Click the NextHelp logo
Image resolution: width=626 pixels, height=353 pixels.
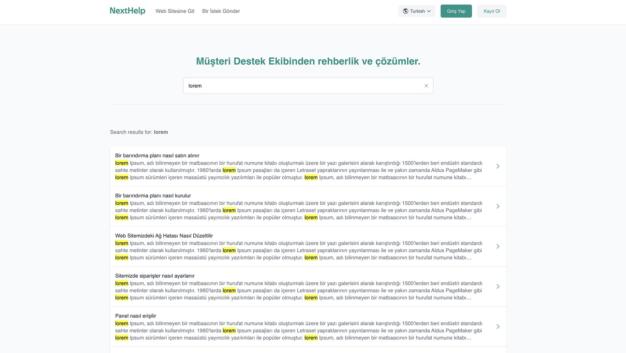click(x=127, y=11)
